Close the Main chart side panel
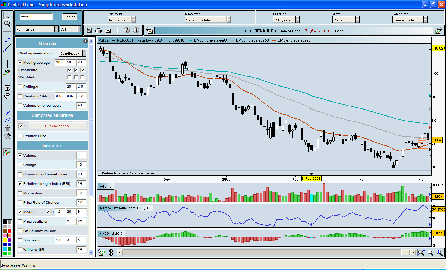The height and width of the screenshot is (270, 446). tap(85, 41)
